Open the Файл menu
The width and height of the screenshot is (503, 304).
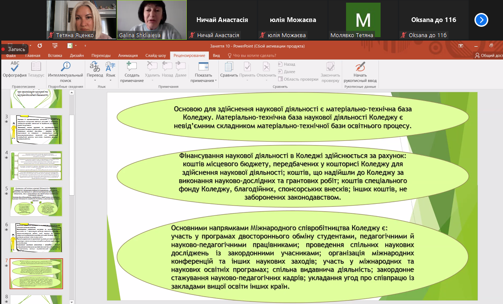(11, 55)
